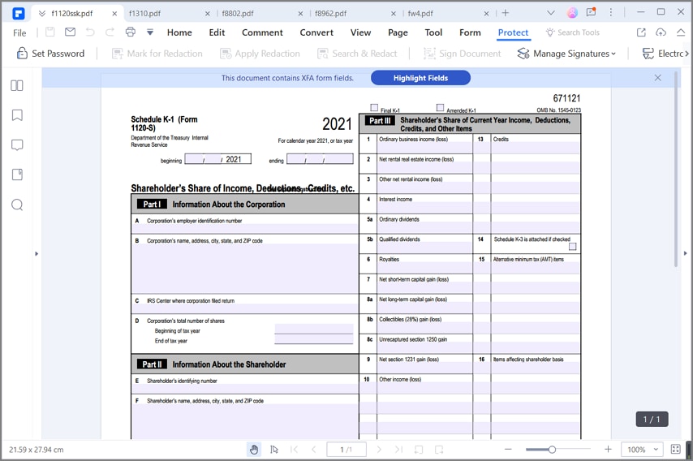The image size is (693, 461).
Task: Check the Amended K-1 checkbox
Action: [x=440, y=107]
